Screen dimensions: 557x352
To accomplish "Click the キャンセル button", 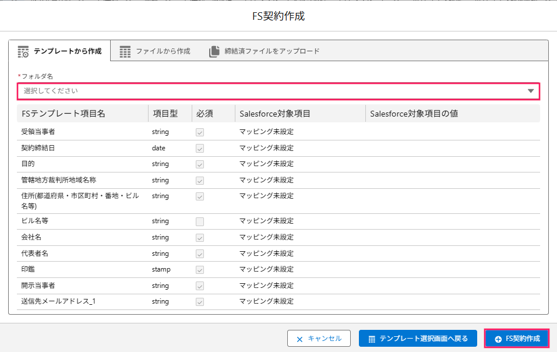I will coord(319,339).
